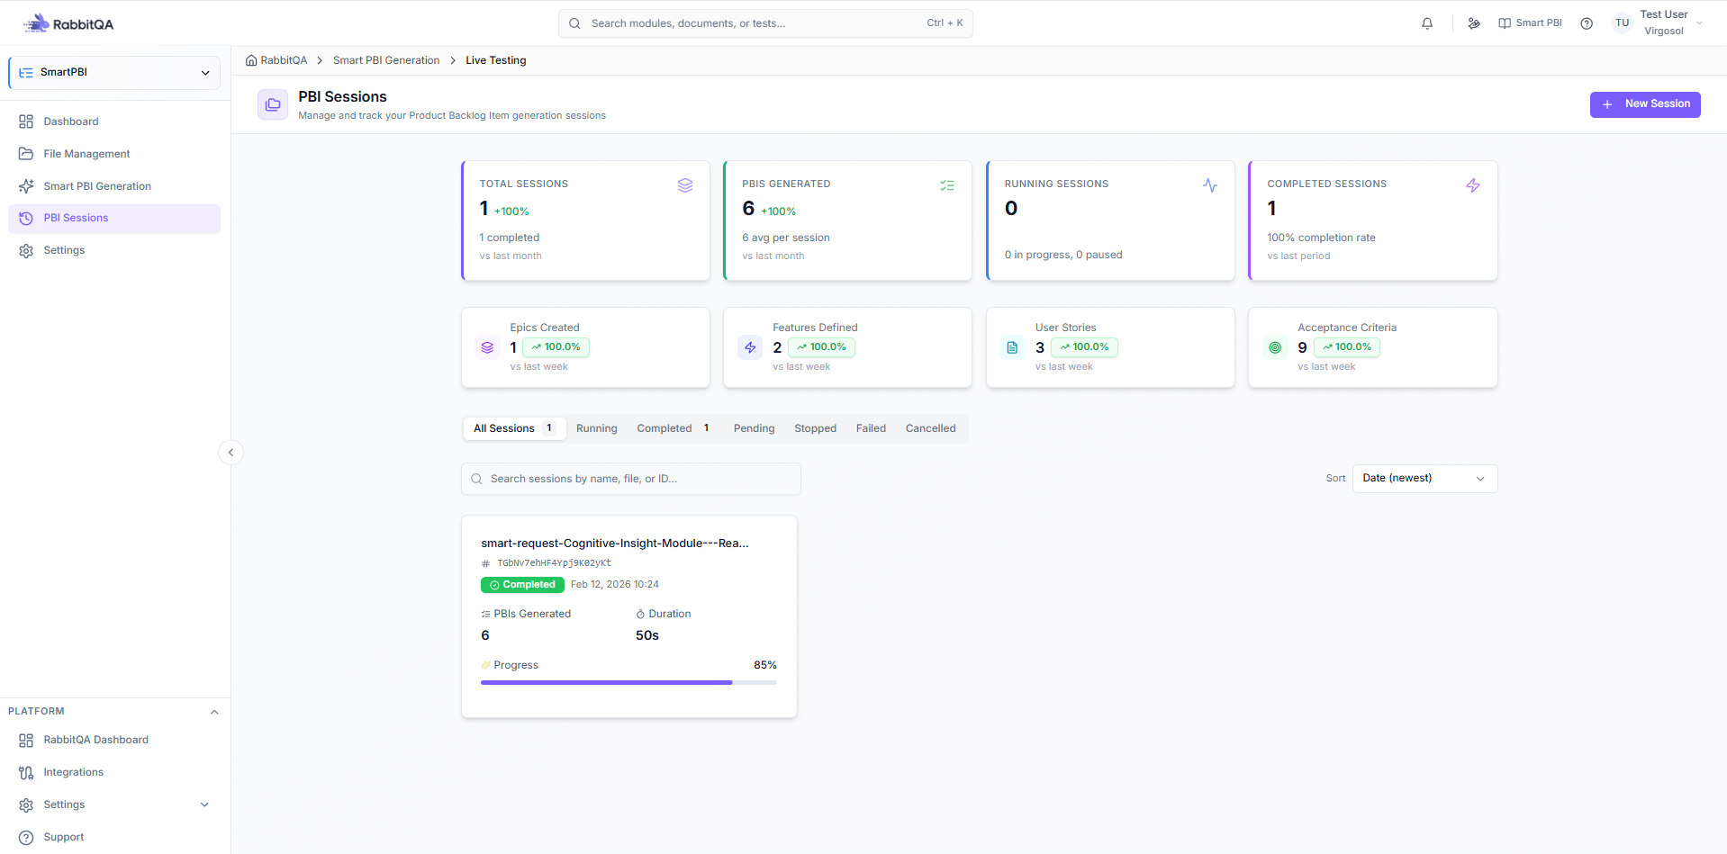Click the PBIs Generated checklist icon
The width and height of the screenshot is (1727, 854).
click(x=947, y=185)
